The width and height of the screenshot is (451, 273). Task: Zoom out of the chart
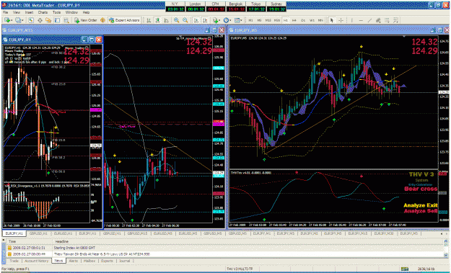click(x=185, y=20)
